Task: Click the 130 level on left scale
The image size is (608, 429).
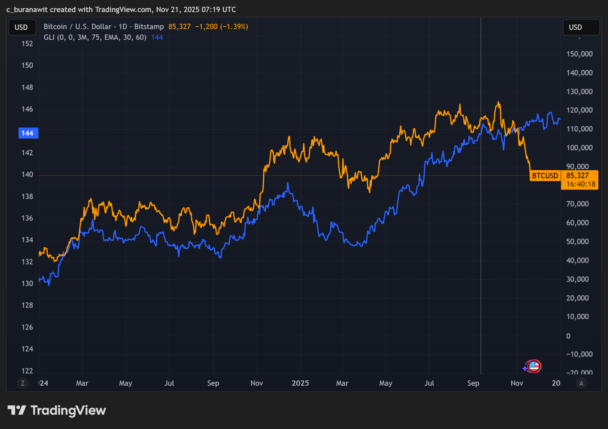Action: point(27,283)
